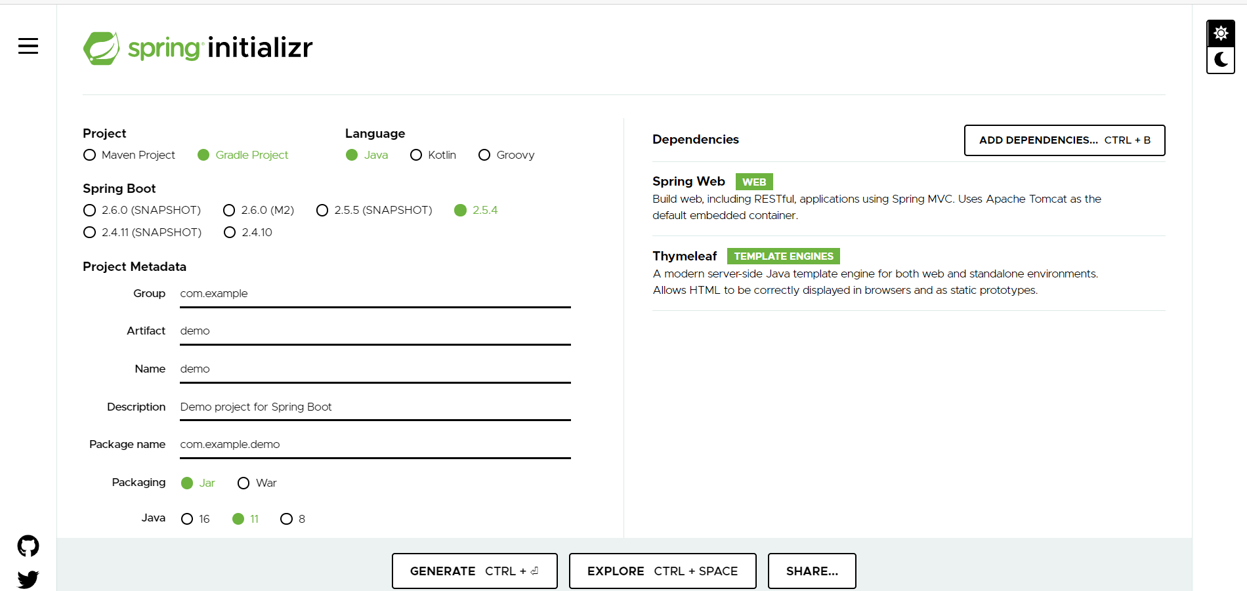The height and width of the screenshot is (591, 1247).
Task: Click the Spring Initializr logo
Action: point(198,48)
